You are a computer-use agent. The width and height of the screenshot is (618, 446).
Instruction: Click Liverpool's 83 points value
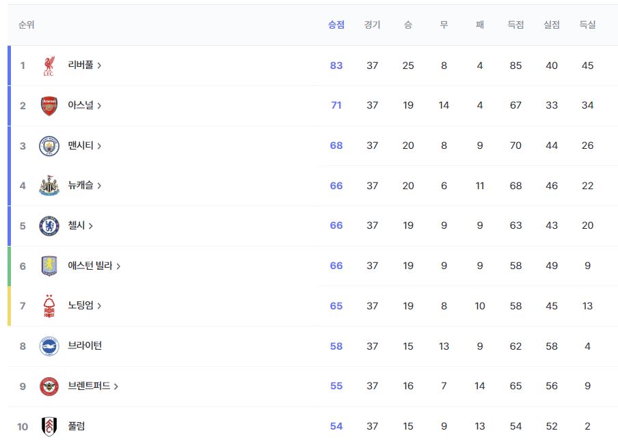point(336,66)
